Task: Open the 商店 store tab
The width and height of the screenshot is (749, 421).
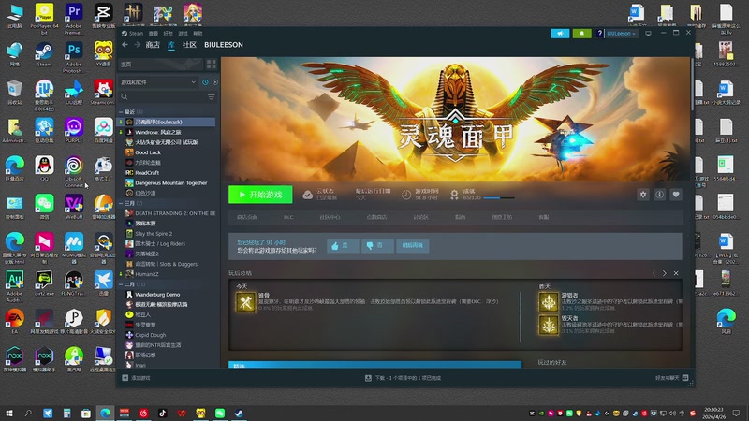Action: click(153, 44)
